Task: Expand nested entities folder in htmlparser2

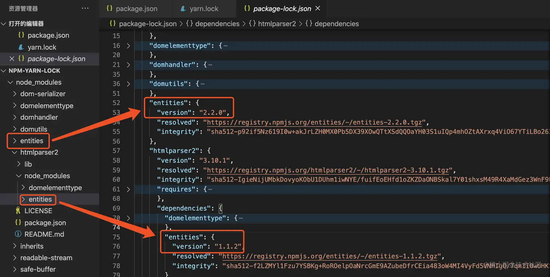Action: (x=23, y=199)
